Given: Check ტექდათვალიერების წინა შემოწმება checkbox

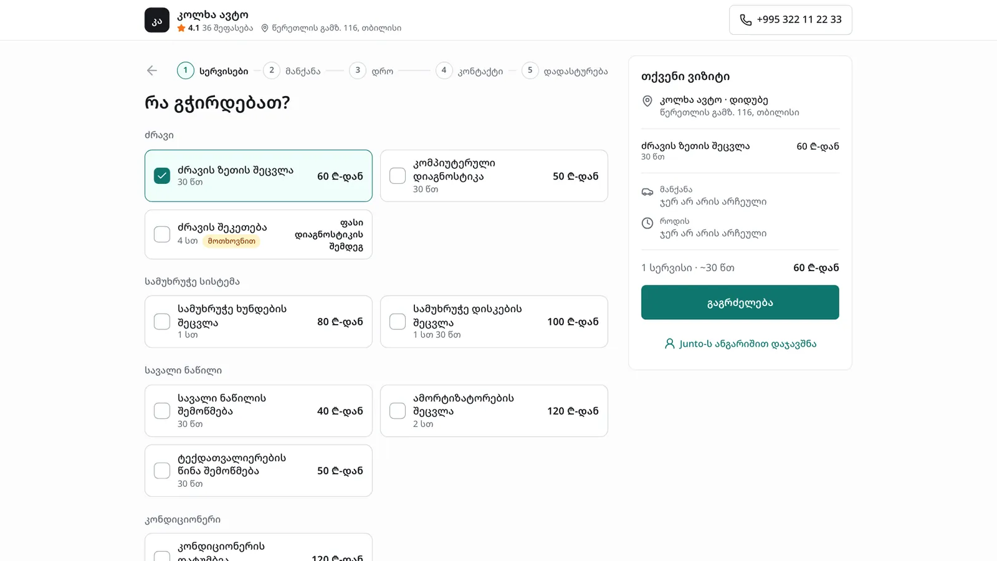Looking at the screenshot, I should (162, 471).
